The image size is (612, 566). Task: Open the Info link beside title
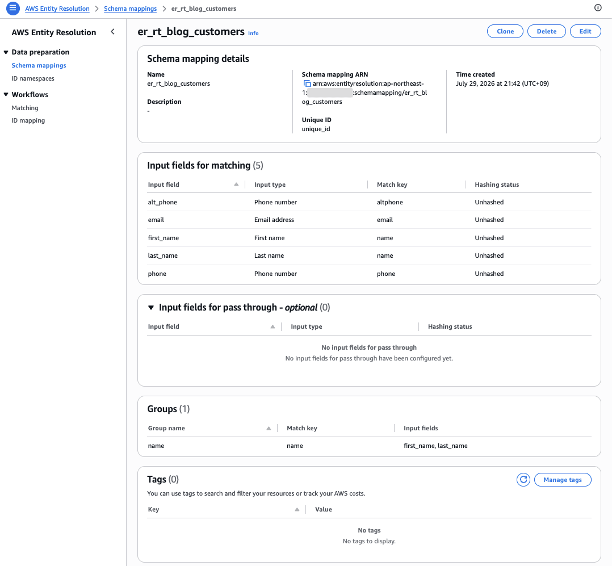[253, 33]
